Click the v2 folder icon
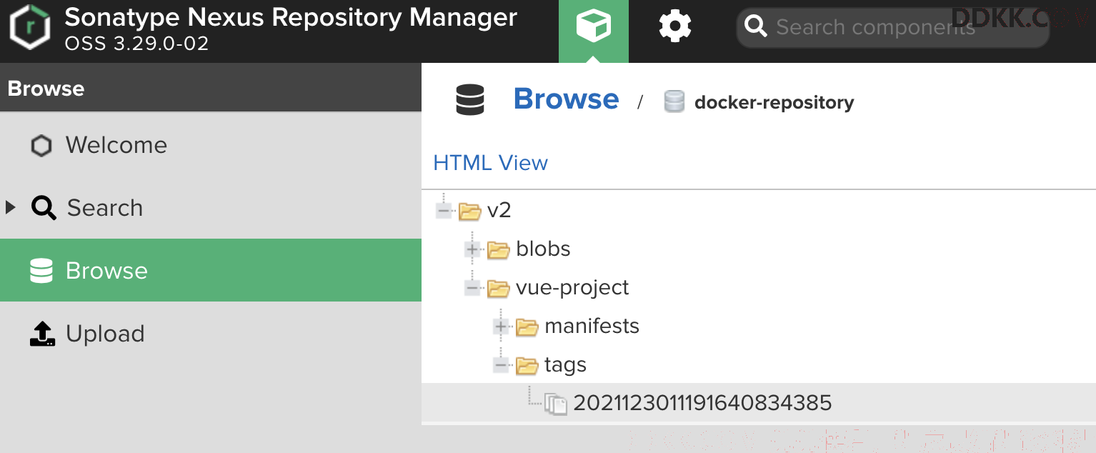 tap(469, 211)
